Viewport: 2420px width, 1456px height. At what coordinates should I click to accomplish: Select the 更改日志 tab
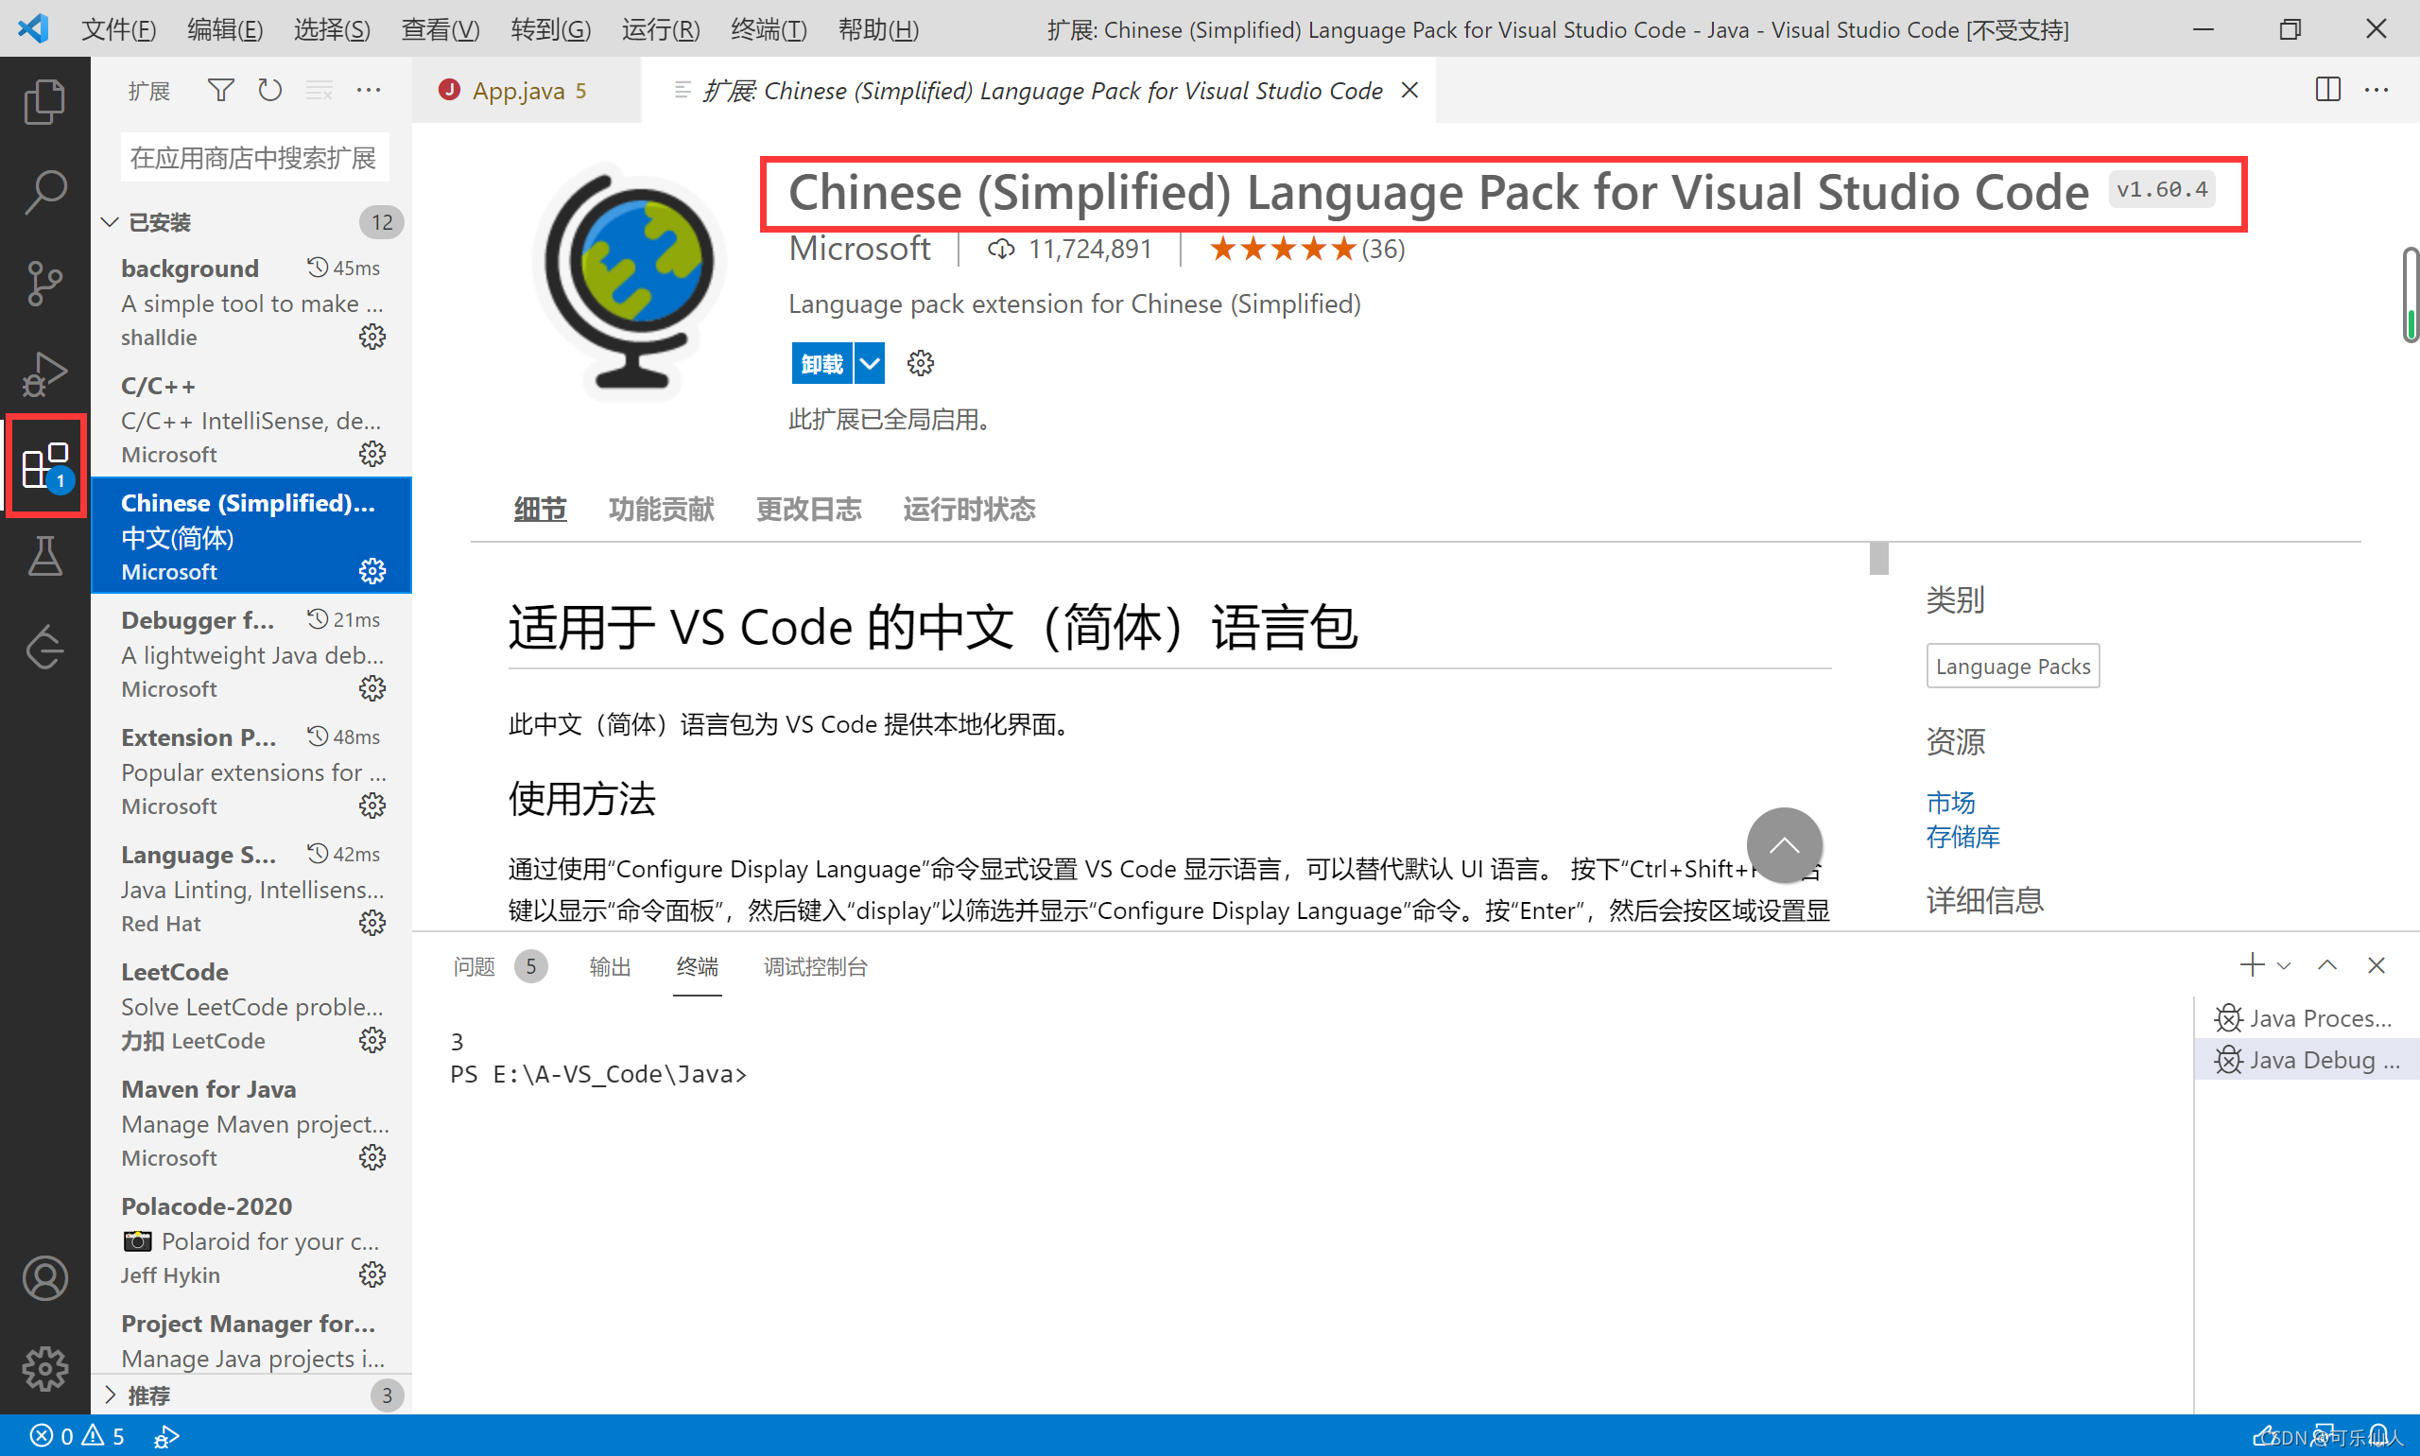click(808, 510)
